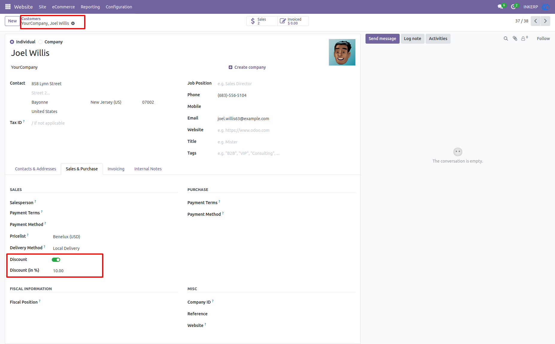Open the Title dropdown field
555x344 pixels.
coord(286,142)
